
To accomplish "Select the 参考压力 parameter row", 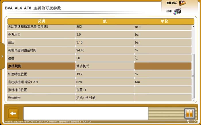I will [41, 35].
